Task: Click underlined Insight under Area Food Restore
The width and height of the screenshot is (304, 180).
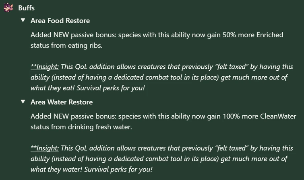Action: [45, 67]
